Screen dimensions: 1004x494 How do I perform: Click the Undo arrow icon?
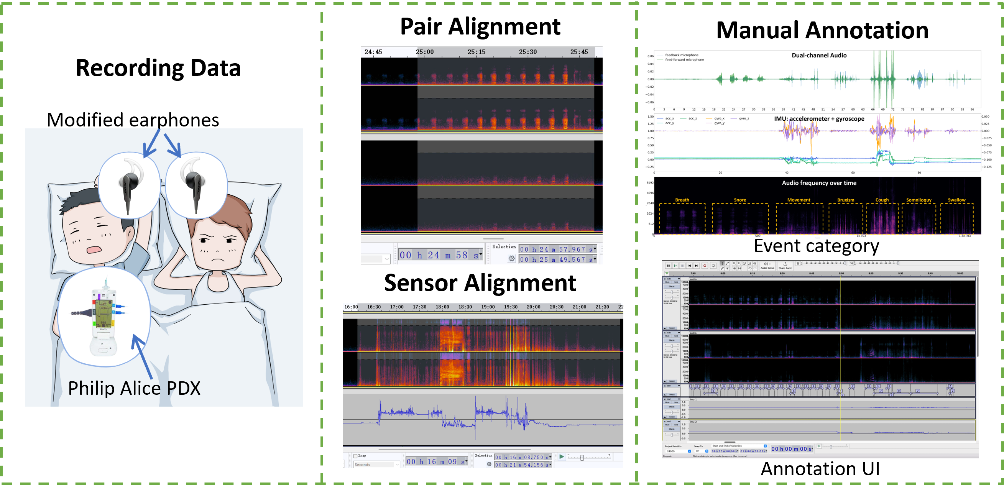pyautogui.click(x=750, y=268)
